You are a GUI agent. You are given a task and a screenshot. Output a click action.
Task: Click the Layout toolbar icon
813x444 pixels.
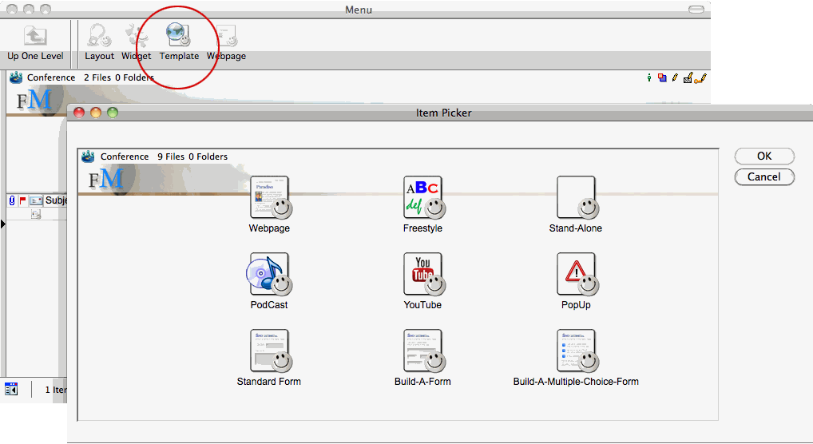click(100, 37)
